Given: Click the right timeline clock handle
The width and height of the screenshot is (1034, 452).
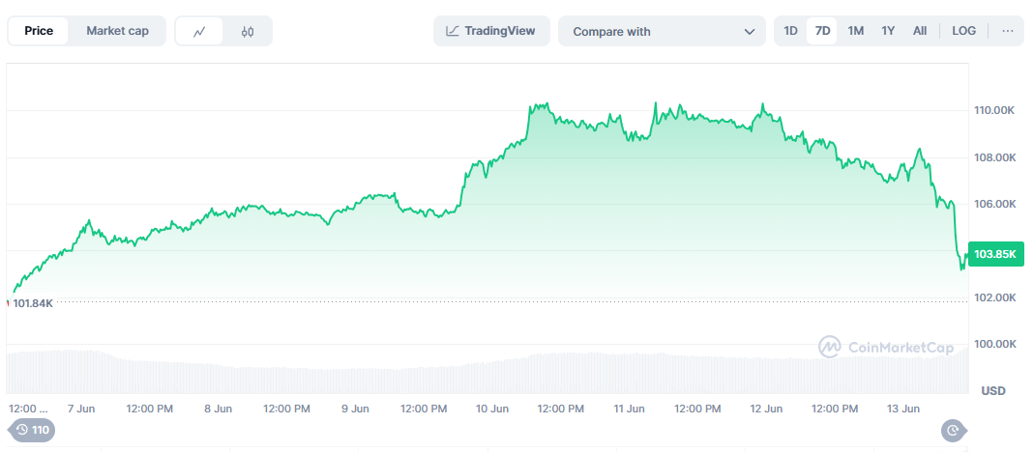Looking at the screenshot, I should coord(953,430).
